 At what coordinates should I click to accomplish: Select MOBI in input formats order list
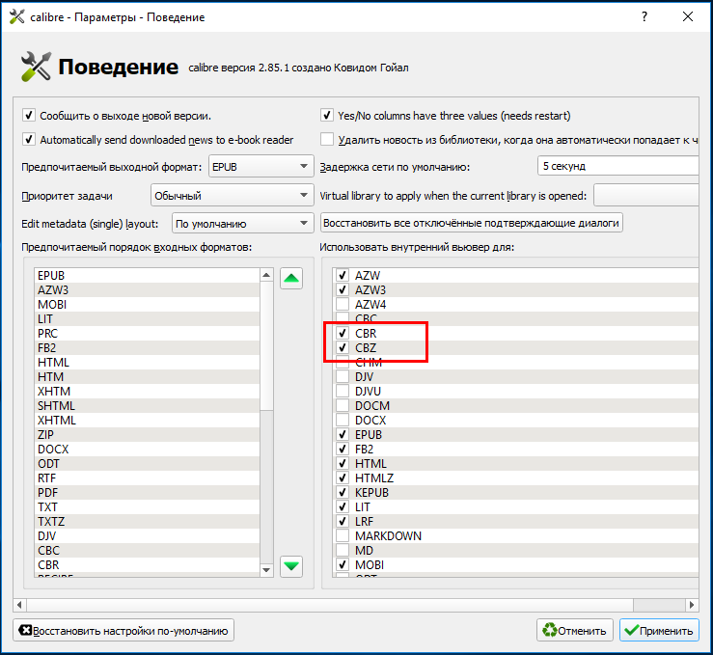[x=147, y=305]
